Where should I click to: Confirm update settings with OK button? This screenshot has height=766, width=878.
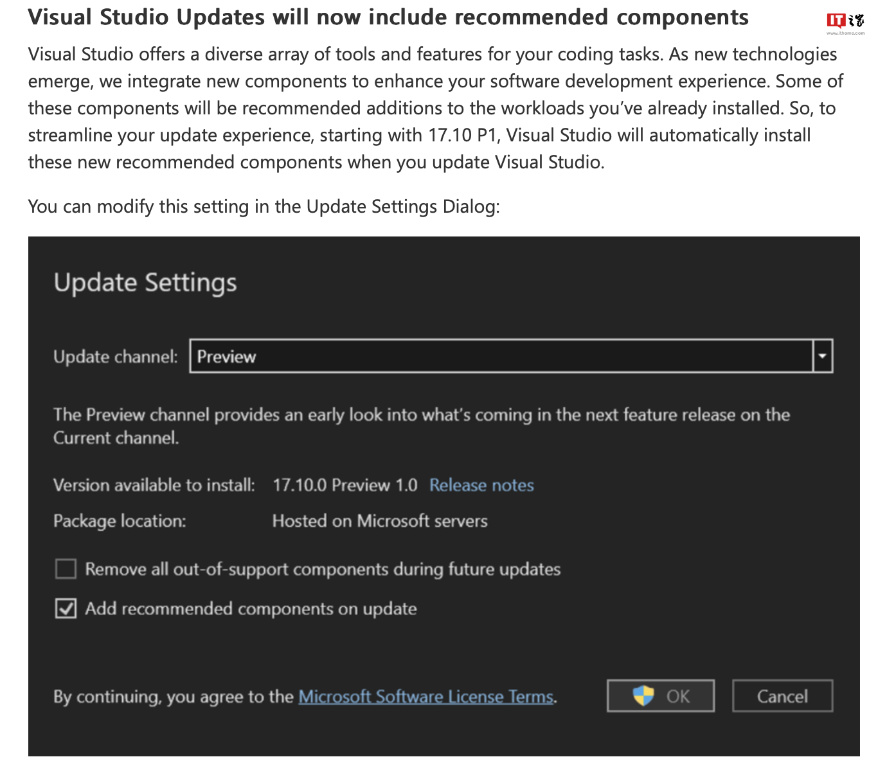coord(660,696)
